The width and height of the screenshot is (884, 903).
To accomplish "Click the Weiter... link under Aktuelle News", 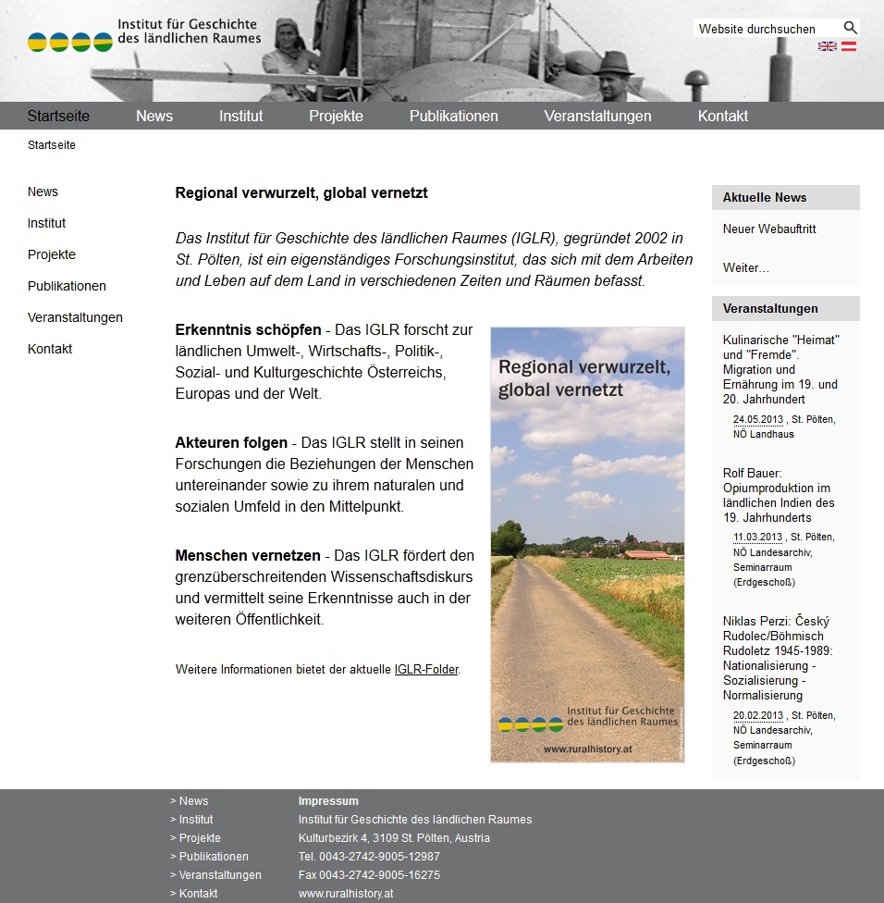I will click(x=745, y=267).
